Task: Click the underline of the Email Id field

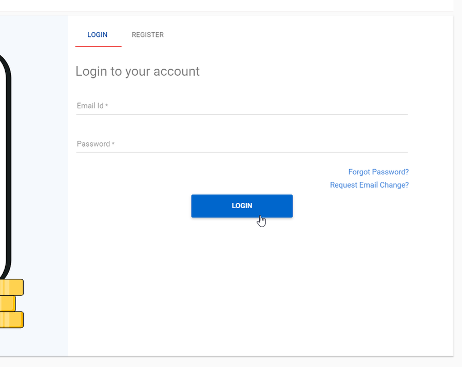Action: click(242, 114)
